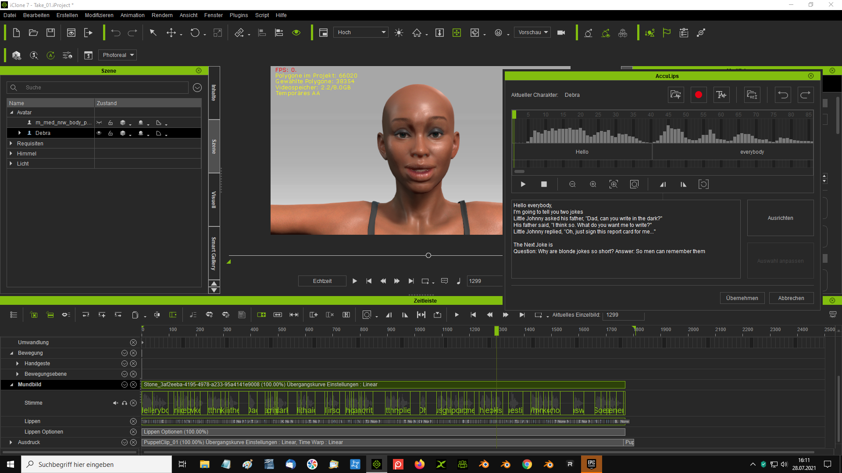Collapse the Avatar tree node

12,113
